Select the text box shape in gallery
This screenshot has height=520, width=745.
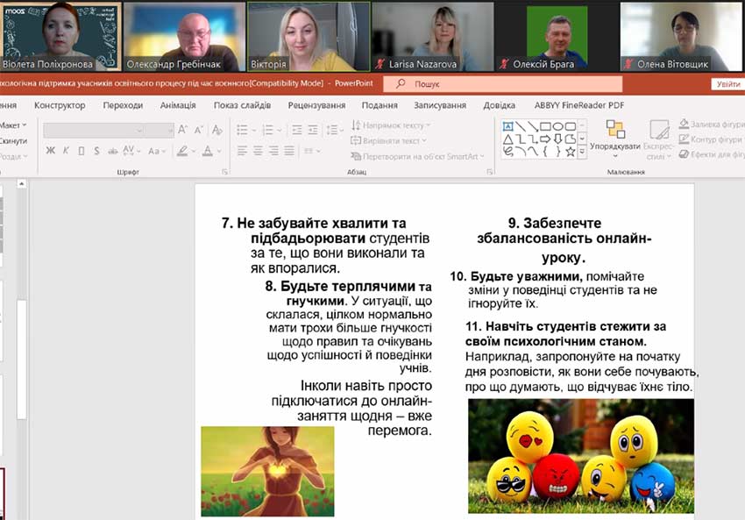[507, 126]
